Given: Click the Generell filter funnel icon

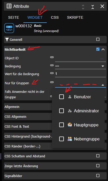Looking at the screenshot, I should tap(7, 40).
